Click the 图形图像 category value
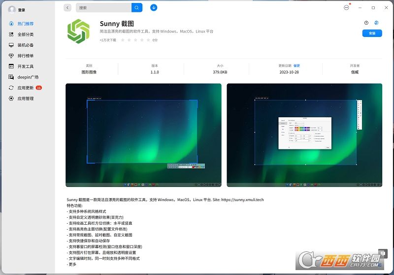394x275 pixels. [89, 72]
